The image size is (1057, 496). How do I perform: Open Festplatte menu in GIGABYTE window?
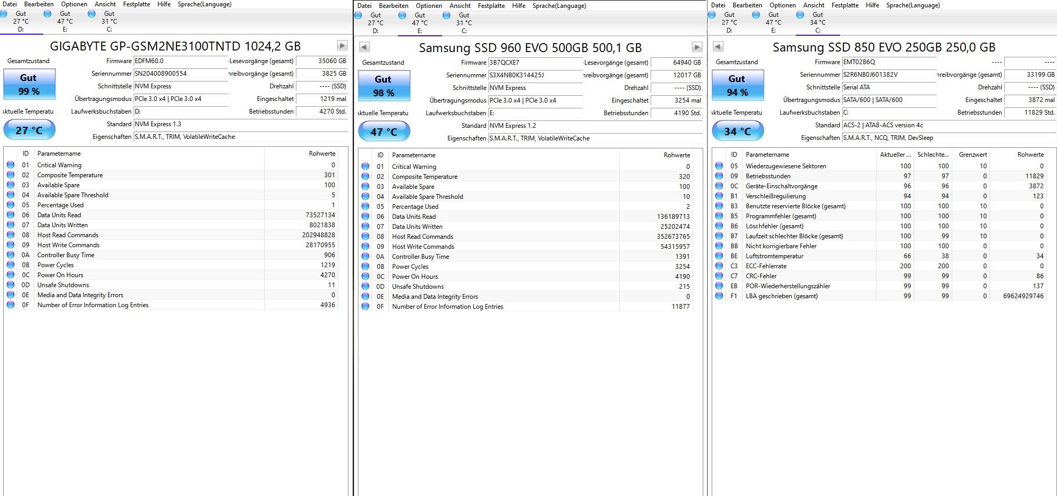click(136, 4)
